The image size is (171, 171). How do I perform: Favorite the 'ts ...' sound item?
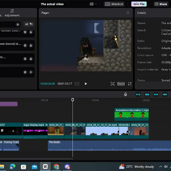[25, 59]
